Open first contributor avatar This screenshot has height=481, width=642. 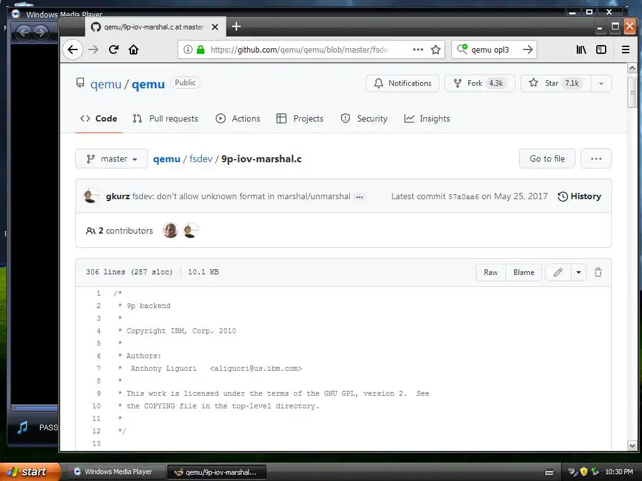[171, 230]
